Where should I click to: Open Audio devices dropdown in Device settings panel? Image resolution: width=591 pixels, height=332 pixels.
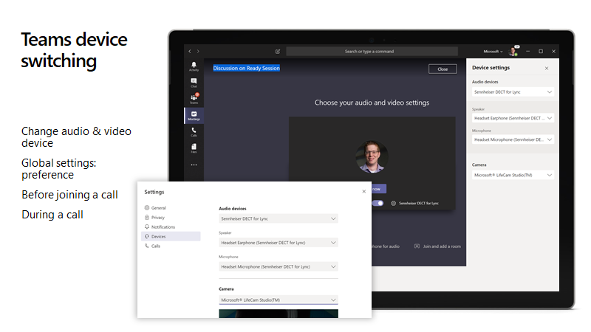pos(513,91)
